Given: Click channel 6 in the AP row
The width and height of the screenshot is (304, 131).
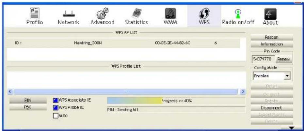Looking at the screenshot, I should [216, 43].
